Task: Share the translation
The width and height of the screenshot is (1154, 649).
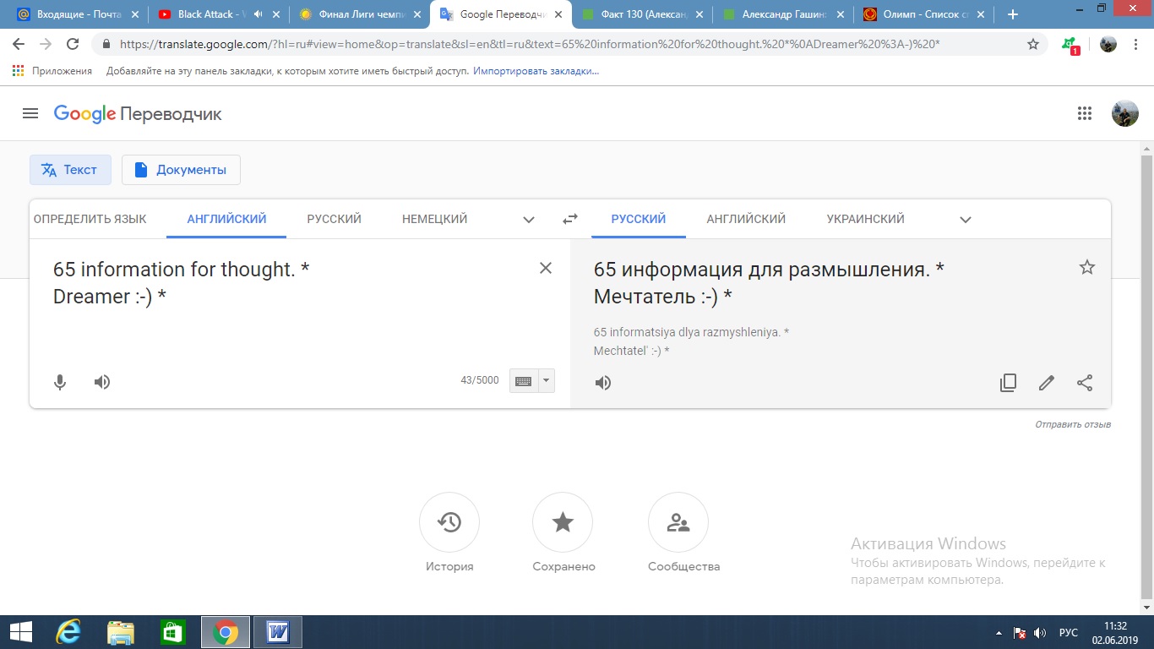Action: coord(1086,383)
